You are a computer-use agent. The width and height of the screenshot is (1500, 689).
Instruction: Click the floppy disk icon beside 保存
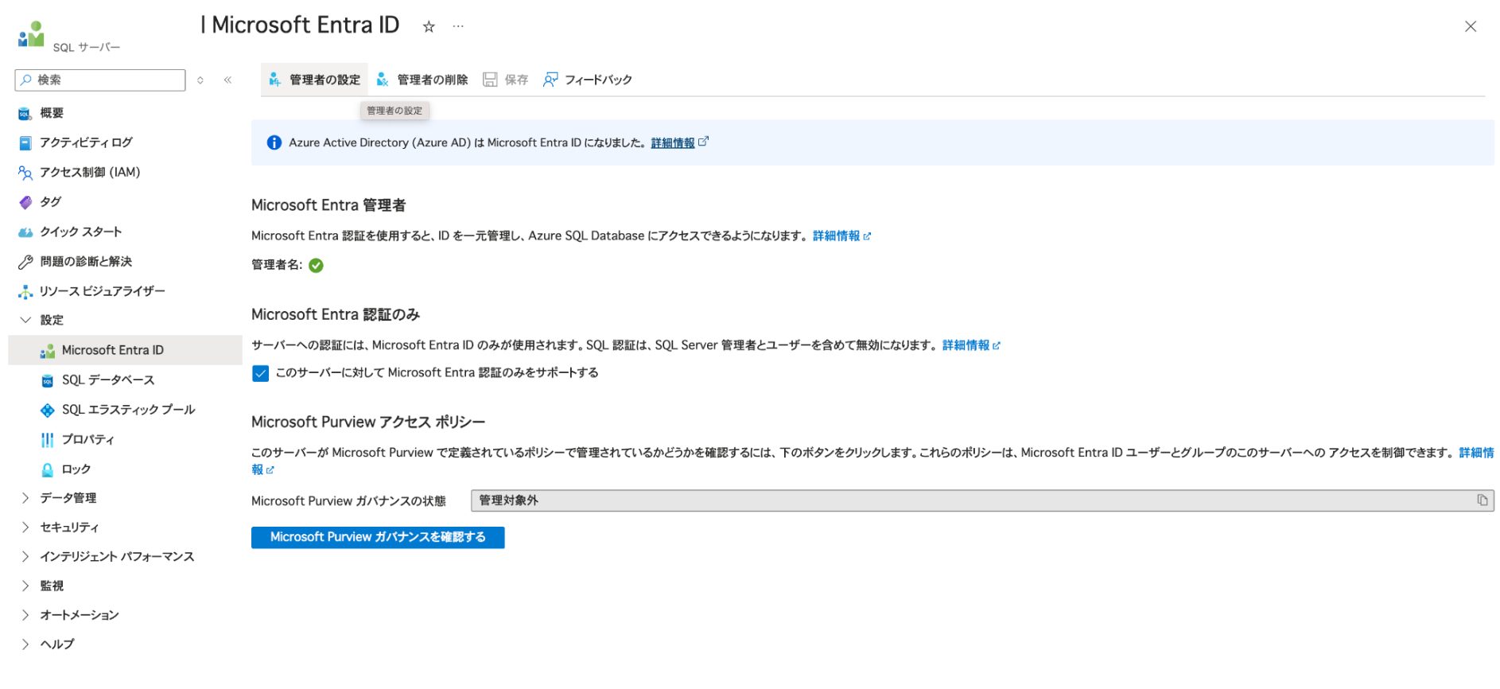[490, 80]
